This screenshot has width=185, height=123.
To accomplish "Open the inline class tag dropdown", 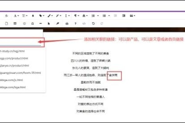I will tap(42, 16).
